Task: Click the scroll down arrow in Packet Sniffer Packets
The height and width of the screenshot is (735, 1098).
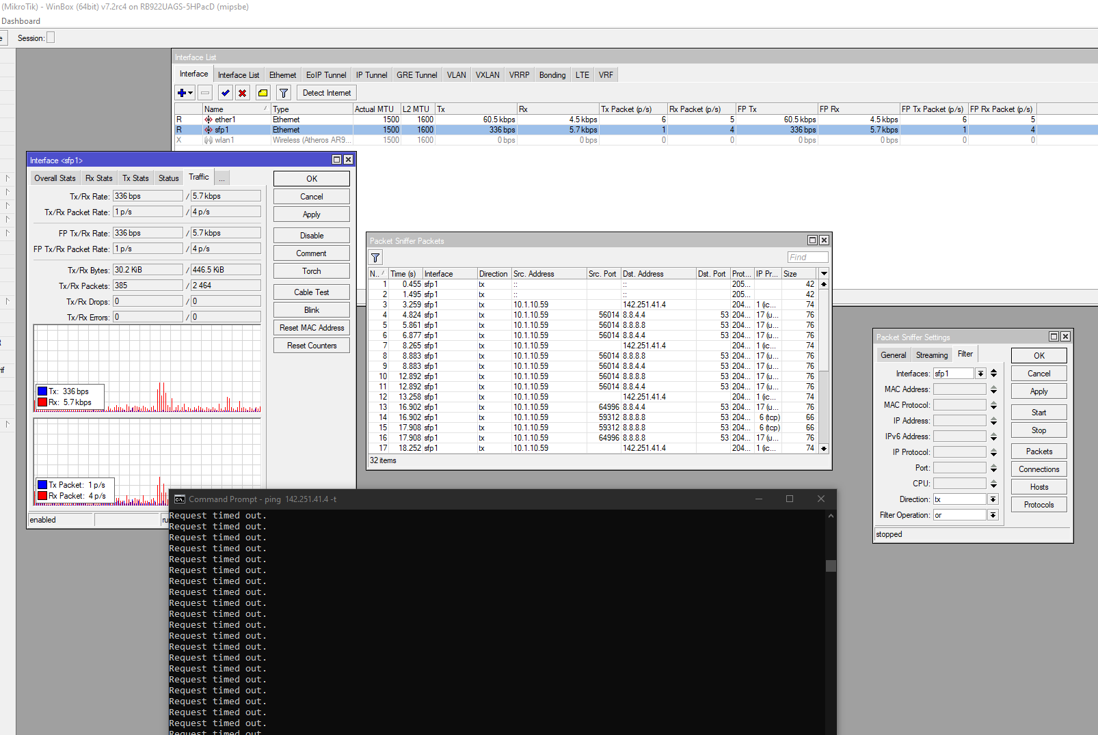Action: click(824, 449)
